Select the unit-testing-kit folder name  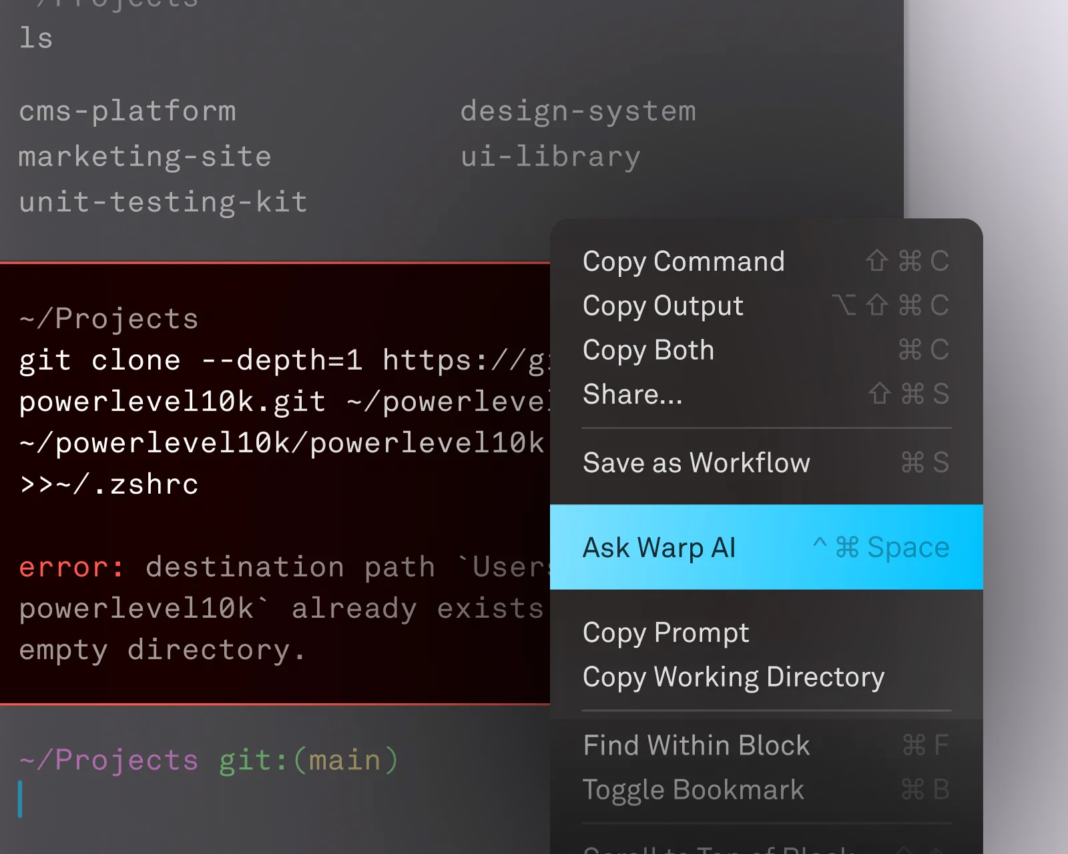pos(162,201)
